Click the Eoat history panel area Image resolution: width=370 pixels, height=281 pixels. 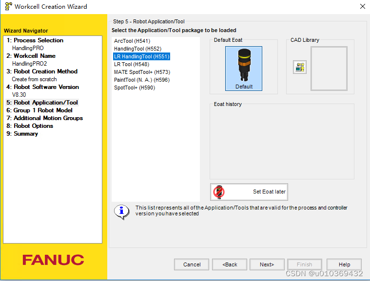[x=282, y=142]
